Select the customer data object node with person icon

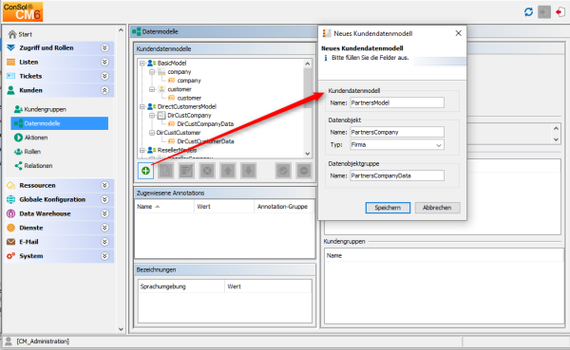[x=180, y=89]
